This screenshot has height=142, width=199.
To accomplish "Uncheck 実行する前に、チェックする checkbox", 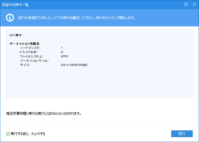I will pyautogui.click(x=8, y=134).
